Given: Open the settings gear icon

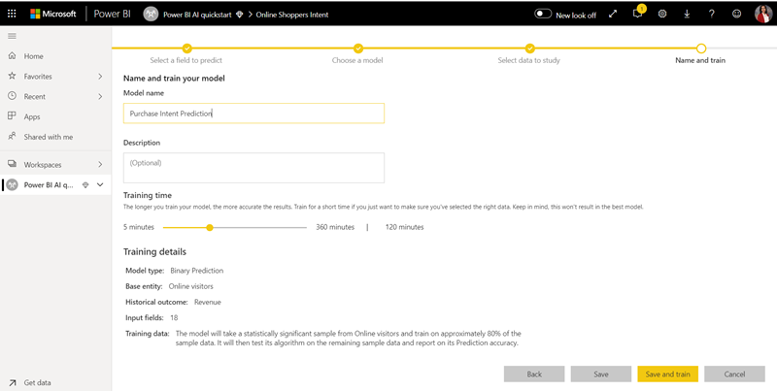Looking at the screenshot, I should pos(662,14).
